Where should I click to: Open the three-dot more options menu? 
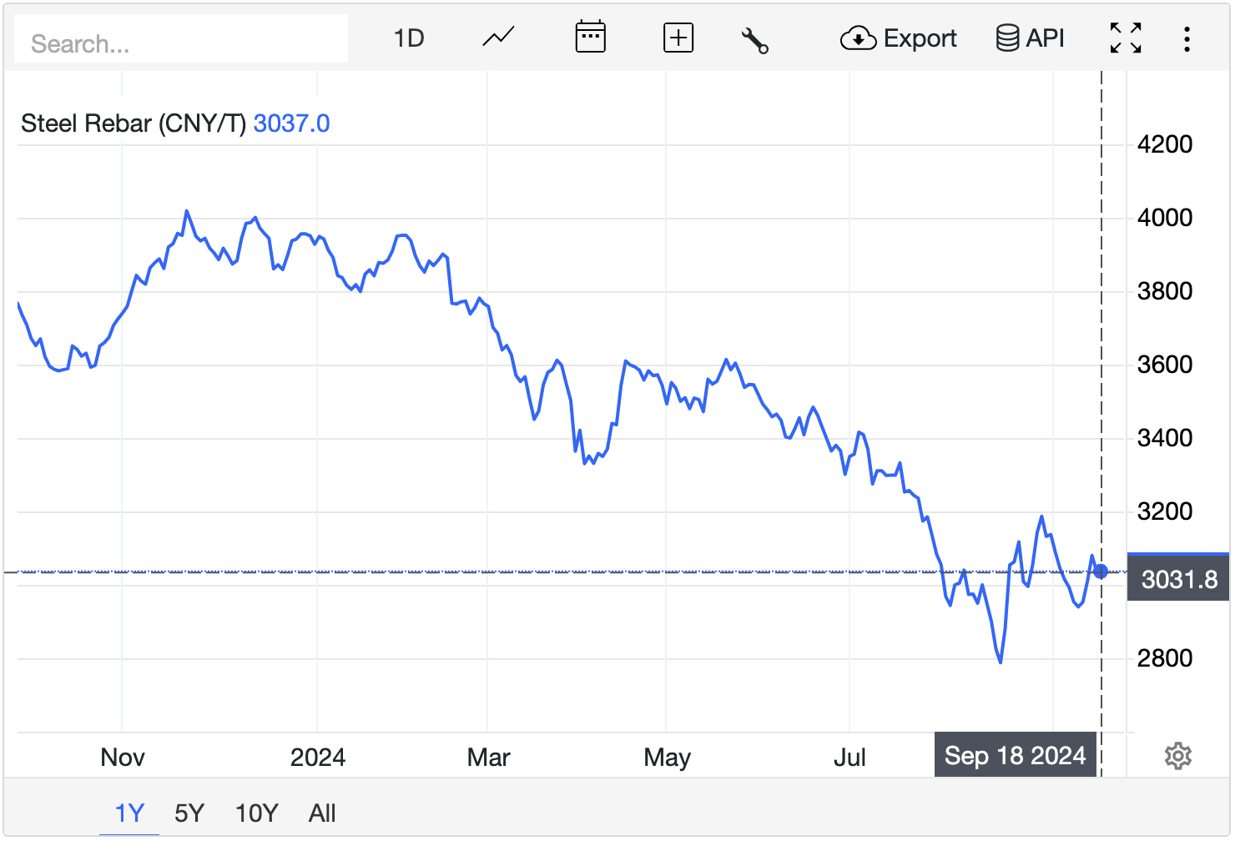[1187, 38]
